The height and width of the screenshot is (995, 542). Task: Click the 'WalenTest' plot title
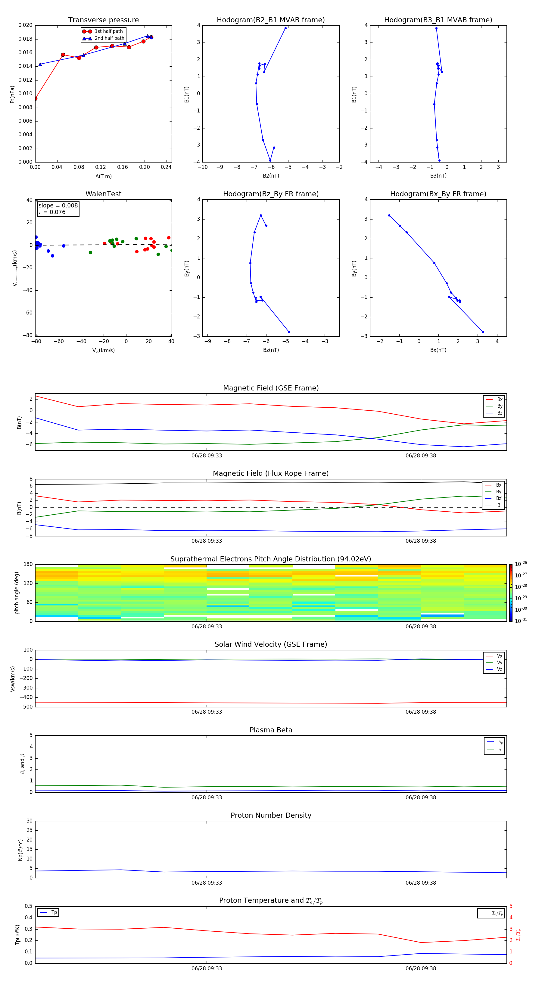coord(103,194)
